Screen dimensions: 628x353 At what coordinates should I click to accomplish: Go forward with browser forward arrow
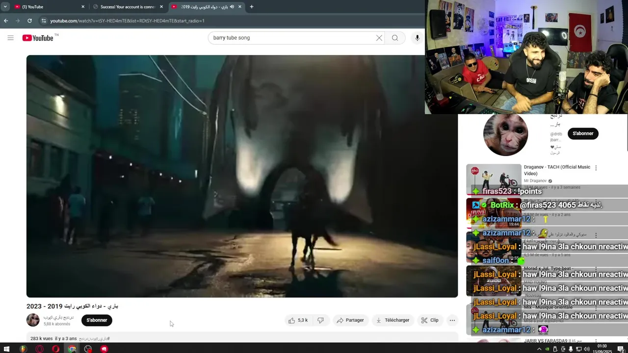coord(18,21)
